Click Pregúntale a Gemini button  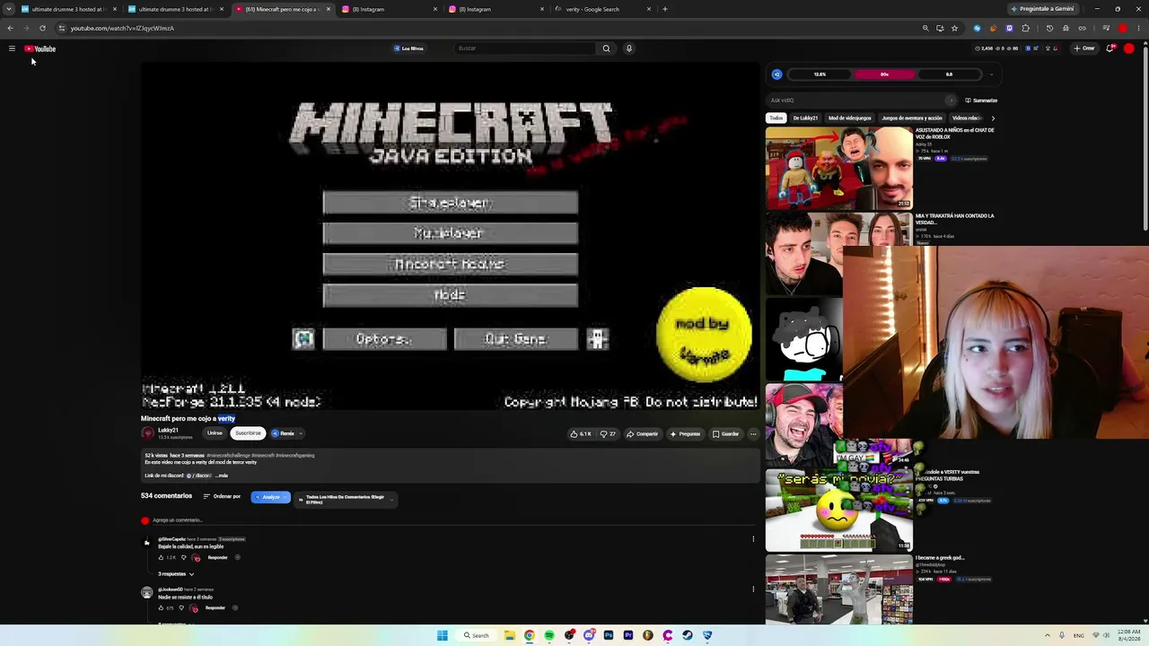point(1041,9)
